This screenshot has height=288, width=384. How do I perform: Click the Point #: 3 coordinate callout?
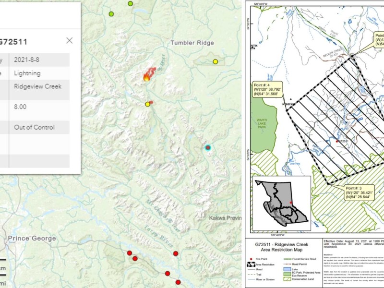coord(359,193)
